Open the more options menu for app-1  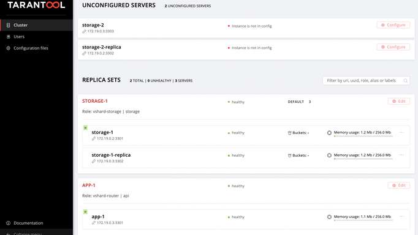(x=401, y=217)
